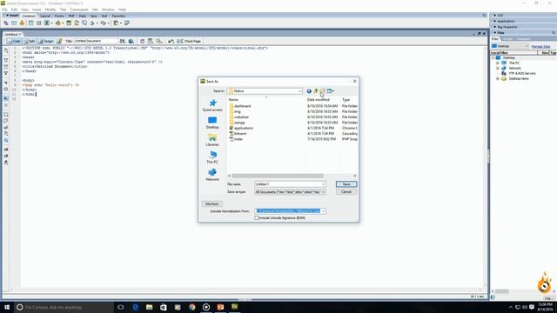Select the Forms tab in the Insert bar

[59, 16]
